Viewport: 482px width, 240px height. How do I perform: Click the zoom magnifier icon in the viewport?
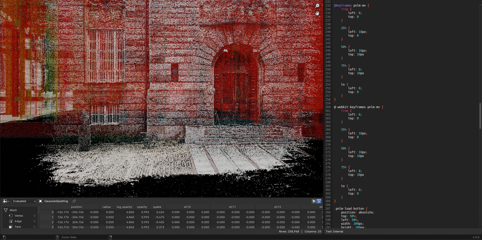coord(317,6)
